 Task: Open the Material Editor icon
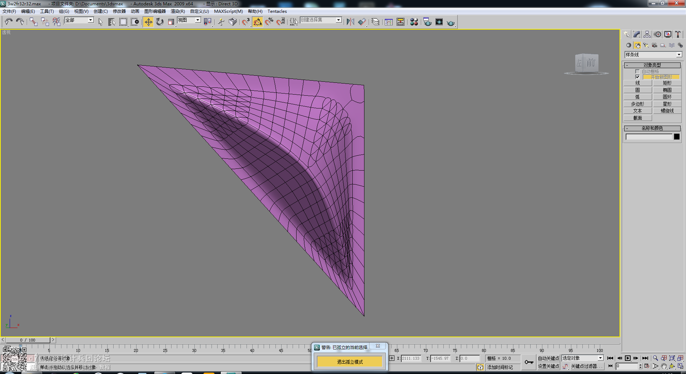tap(414, 22)
